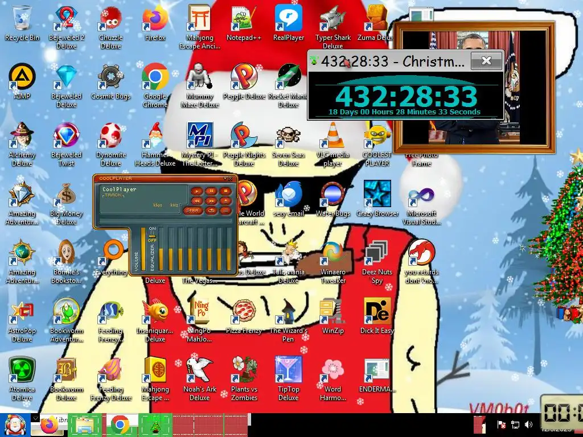Screen dimensions: 583x437
Task: Open COOLEST PLAYER shortcut
Action: [377, 145]
